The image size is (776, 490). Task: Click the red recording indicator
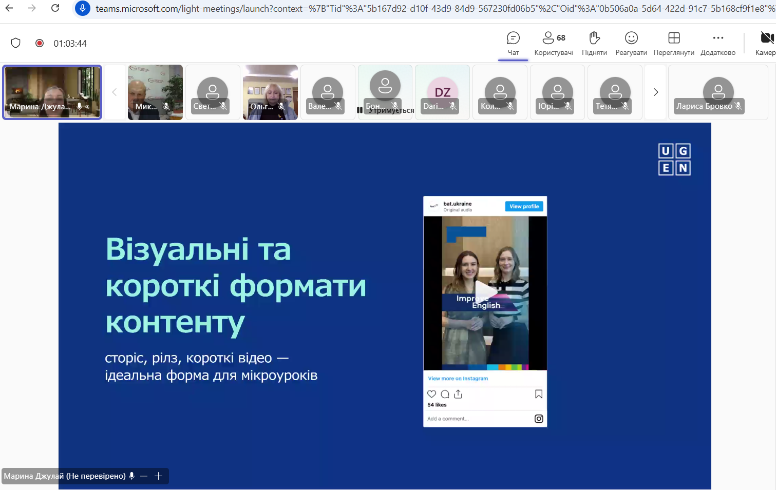[40, 43]
